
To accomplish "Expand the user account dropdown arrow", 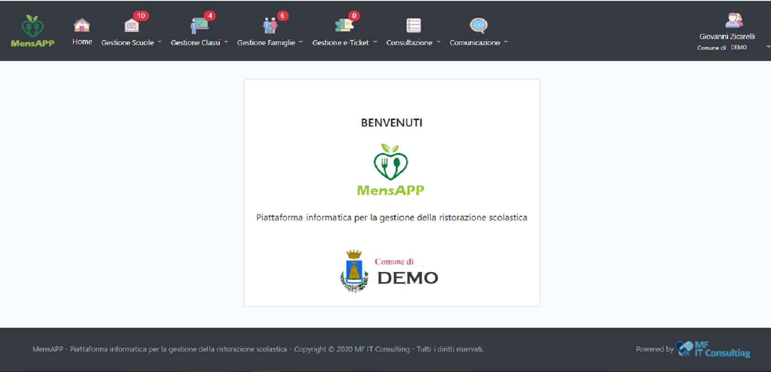I will click(768, 46).
